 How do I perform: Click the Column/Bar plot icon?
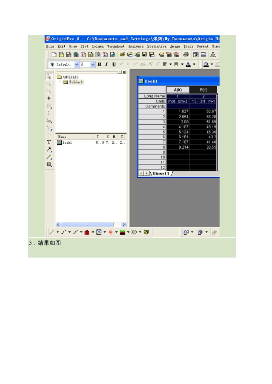(x=87, y=232)
